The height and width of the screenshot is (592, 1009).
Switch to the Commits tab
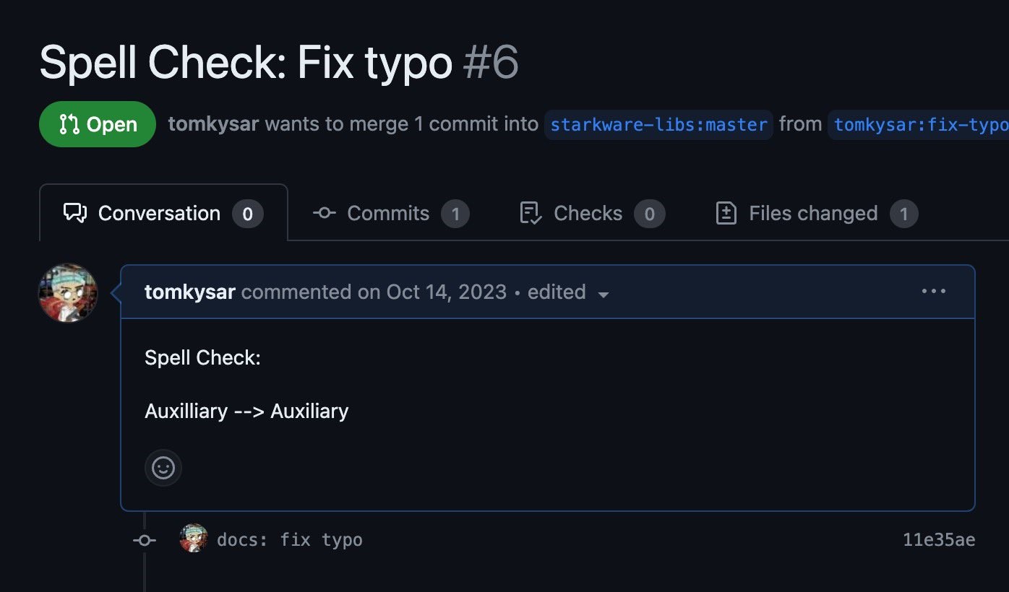pos(391,213)
